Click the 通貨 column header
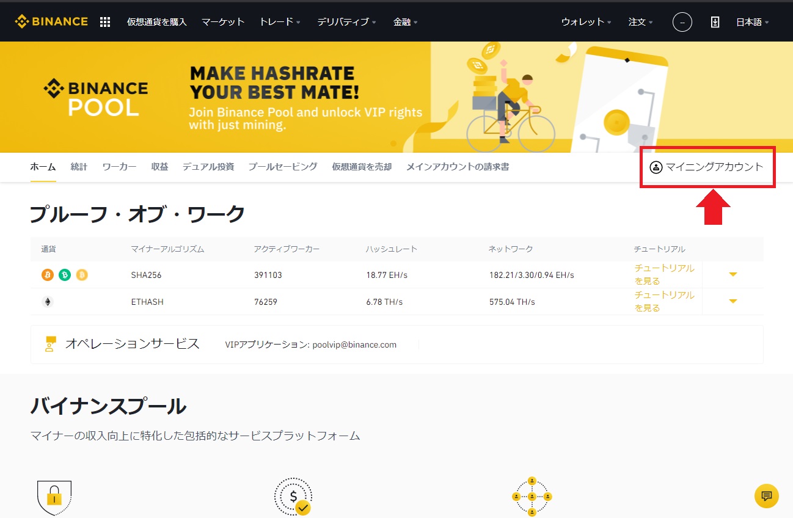This screenshot has height=518, width=793. (x=48, y=249)
